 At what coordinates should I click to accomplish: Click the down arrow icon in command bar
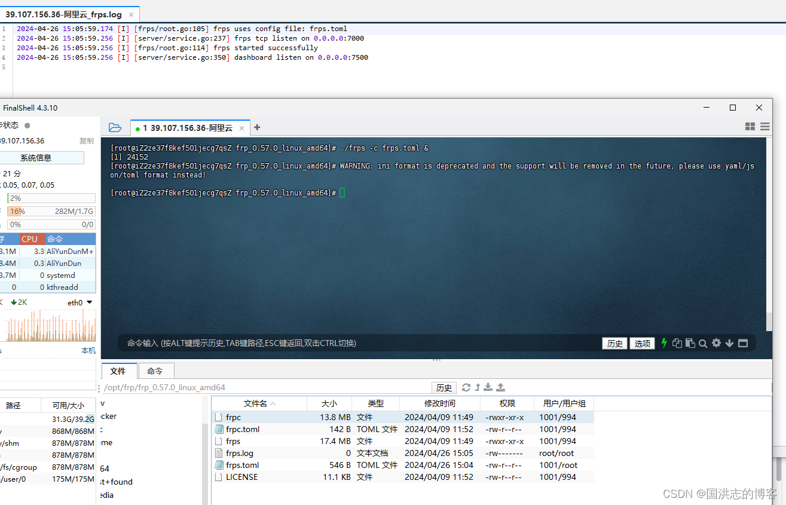coord(729,343)
